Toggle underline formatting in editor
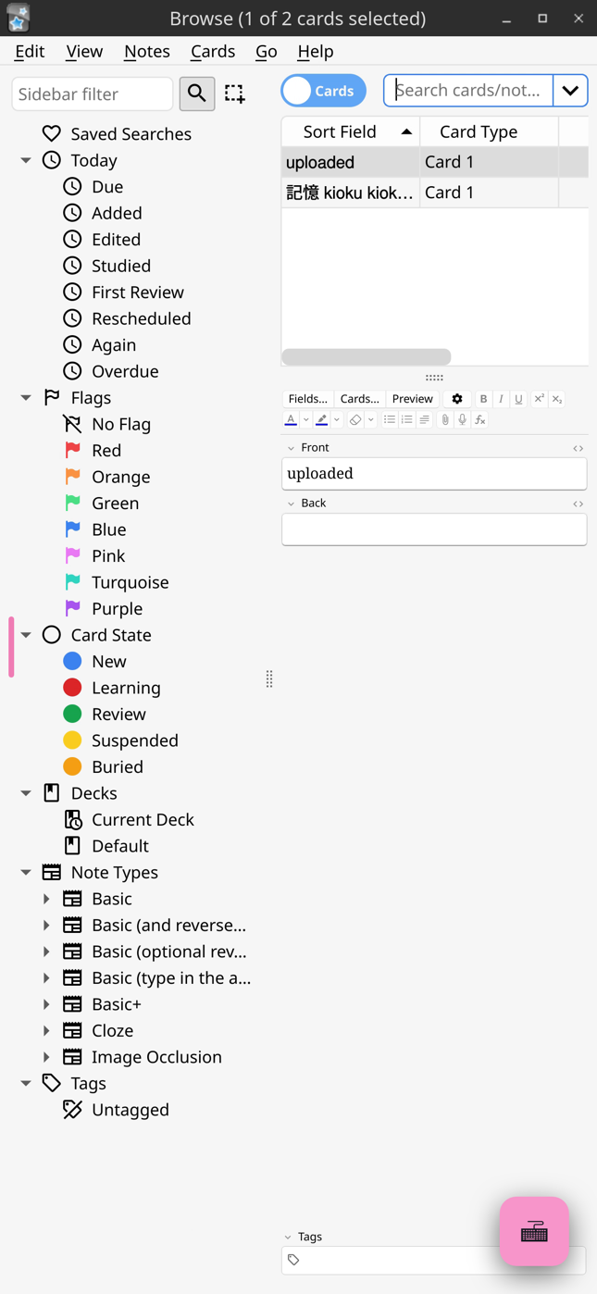The image size is (597, 1294). (x=518, y=399)
